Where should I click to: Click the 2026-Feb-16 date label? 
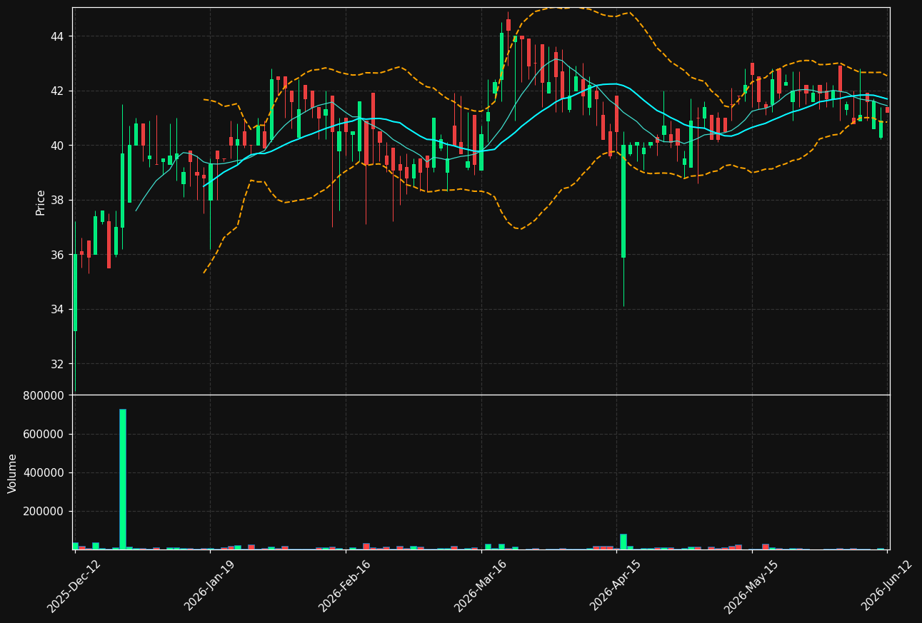(x=345, y=586)
